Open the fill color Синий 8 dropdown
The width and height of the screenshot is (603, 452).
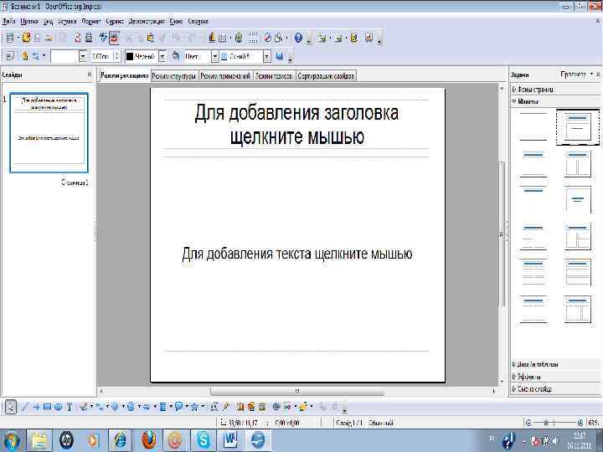coord(266,57)
